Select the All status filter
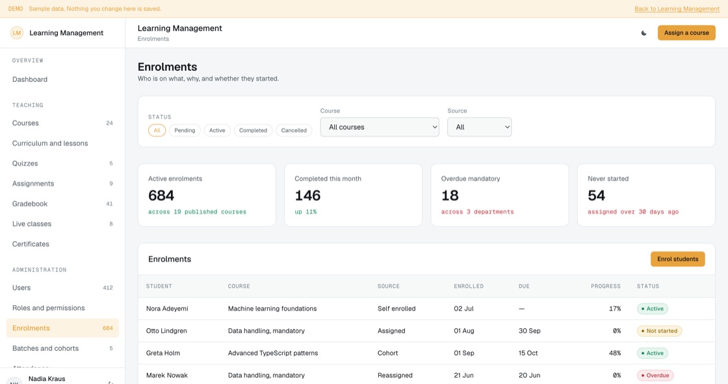The image size is (728, 384). (157, 131)
